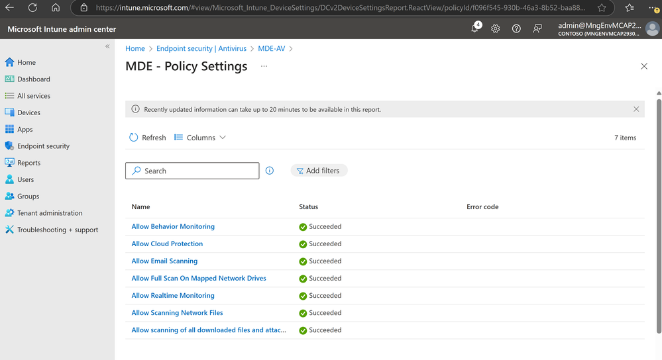Viewport: 662px width, 360px height.
Task: Open feedback icon in Intune header
Action: tap(537, 28)
